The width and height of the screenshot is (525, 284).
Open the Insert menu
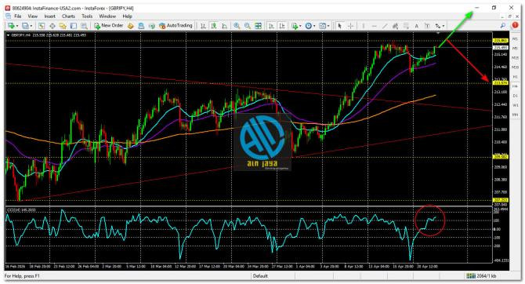click(x=50, y=16)
